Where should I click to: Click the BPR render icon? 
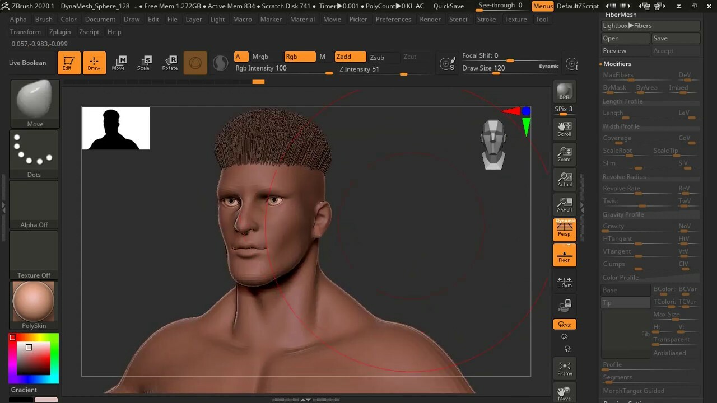coord(564,90)
